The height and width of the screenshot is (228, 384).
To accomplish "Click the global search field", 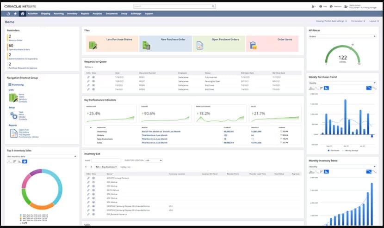I will point(174,6).
